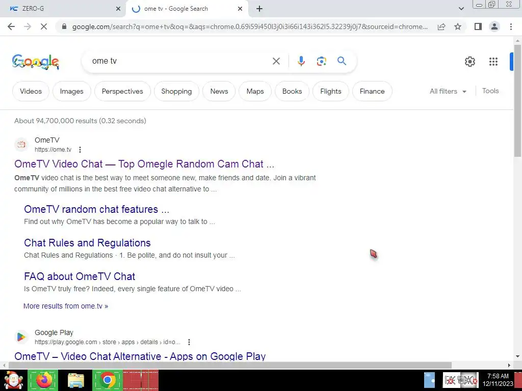Screen dimensions: 522x391
Task: Share this page from address bar
Action: coord(441,26)
